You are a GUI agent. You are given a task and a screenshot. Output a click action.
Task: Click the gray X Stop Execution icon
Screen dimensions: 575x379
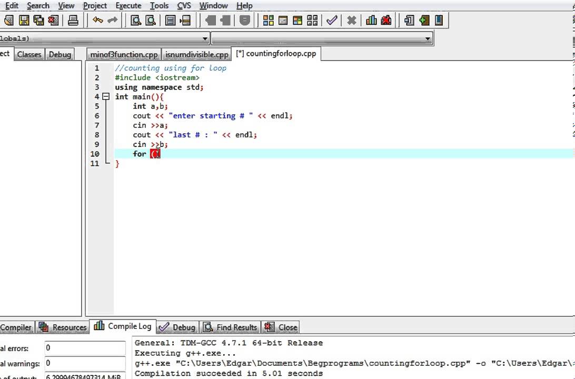pyautogui.click(x=351, y=20)
